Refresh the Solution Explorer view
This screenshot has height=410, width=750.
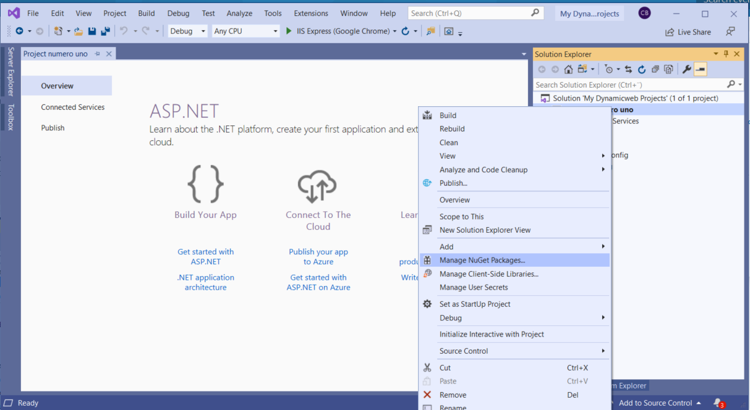[642, 70]
